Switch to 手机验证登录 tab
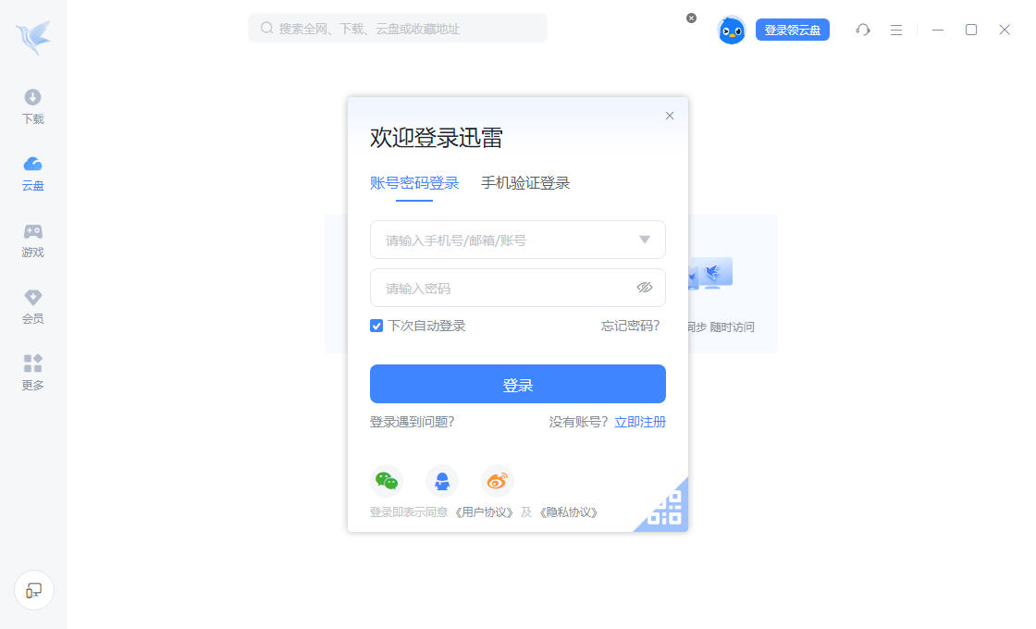 pyautogui.click(x=525, y=183)
